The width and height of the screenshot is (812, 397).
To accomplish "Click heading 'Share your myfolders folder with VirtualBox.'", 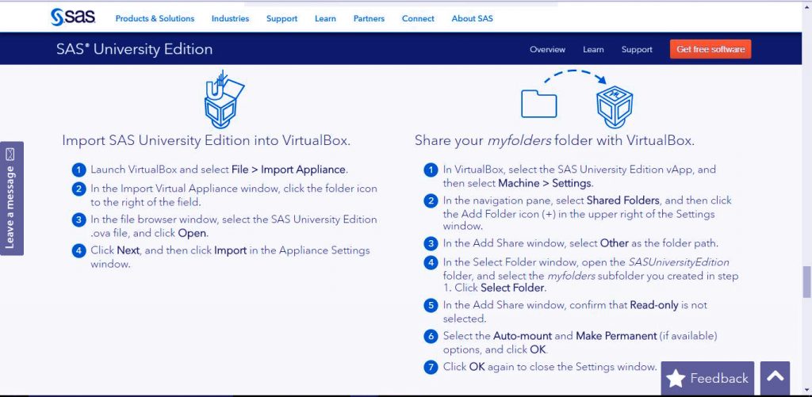I will (554, 140).
